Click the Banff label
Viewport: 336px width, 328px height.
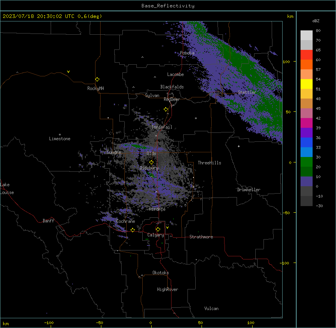[48, 221]
